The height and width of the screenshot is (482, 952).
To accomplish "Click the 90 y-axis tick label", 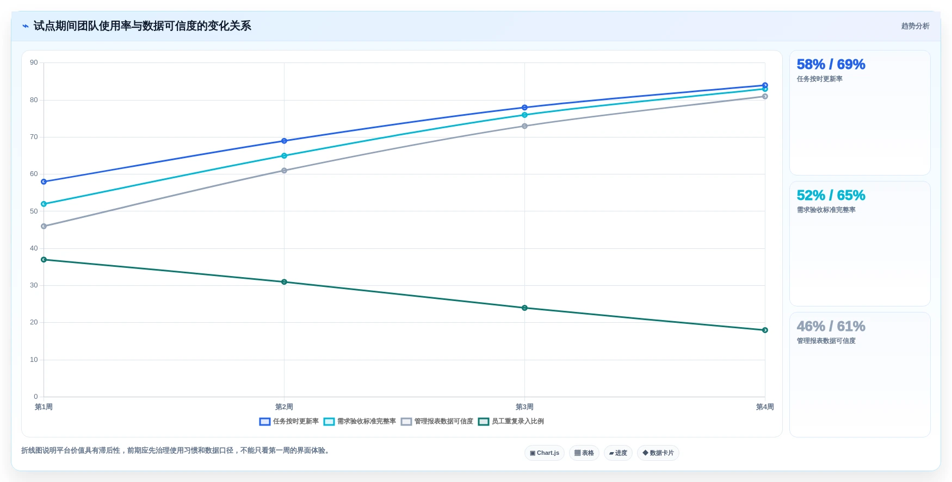I will (34, 62).
